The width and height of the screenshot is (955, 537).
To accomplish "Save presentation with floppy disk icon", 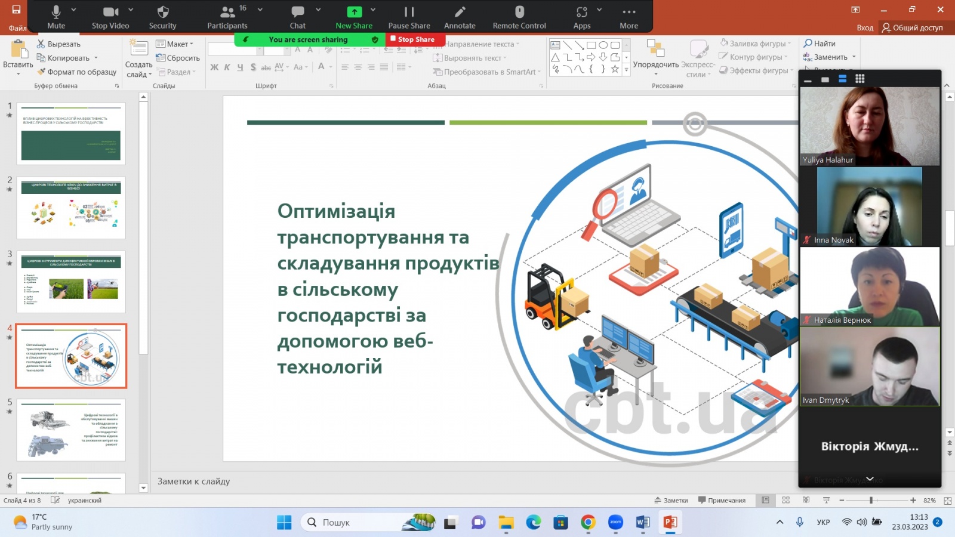I will click(16, 10).
